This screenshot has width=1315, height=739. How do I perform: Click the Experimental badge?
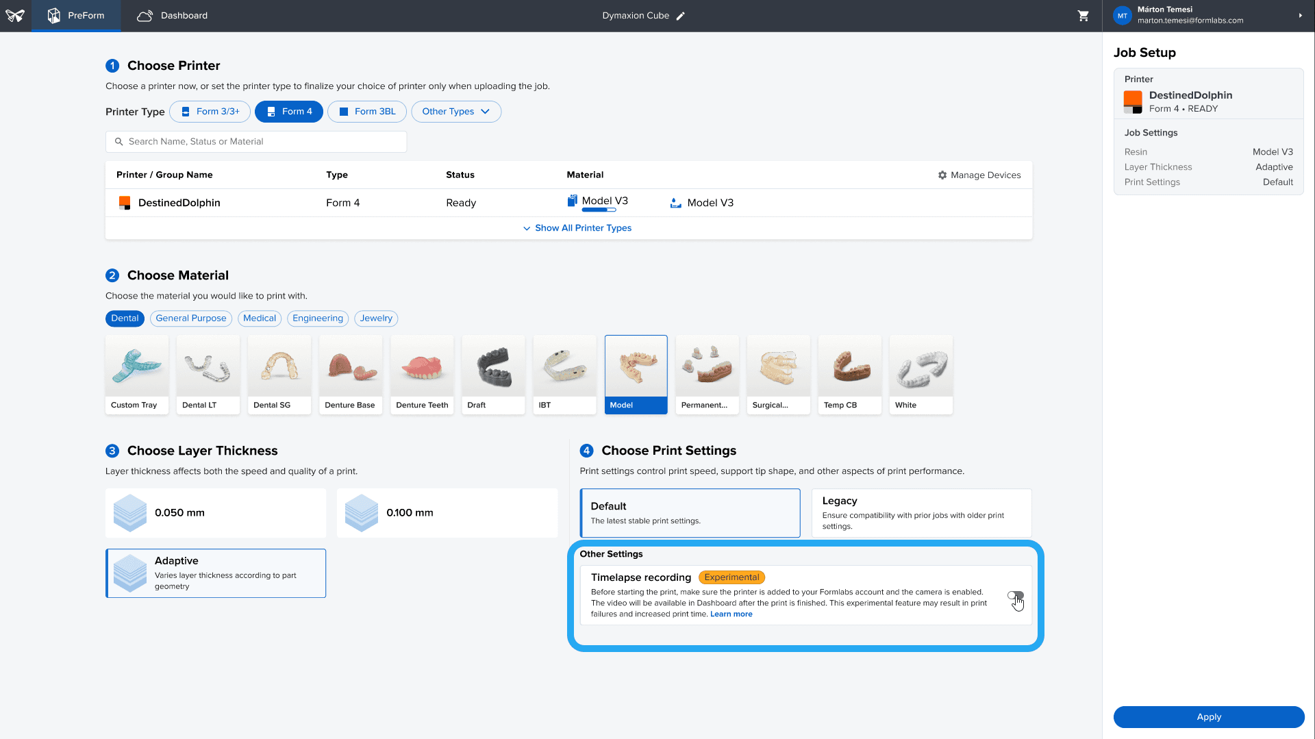pos(731,577)
